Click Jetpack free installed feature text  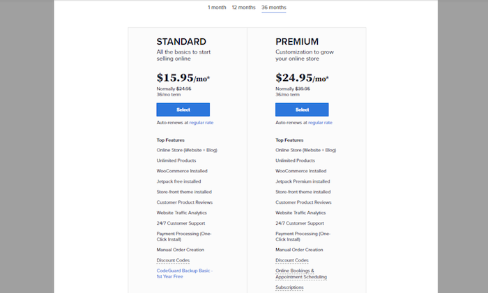(x=178, y=181)
